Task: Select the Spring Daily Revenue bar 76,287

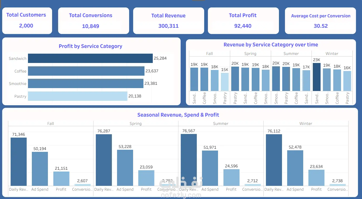Action: 104,160
